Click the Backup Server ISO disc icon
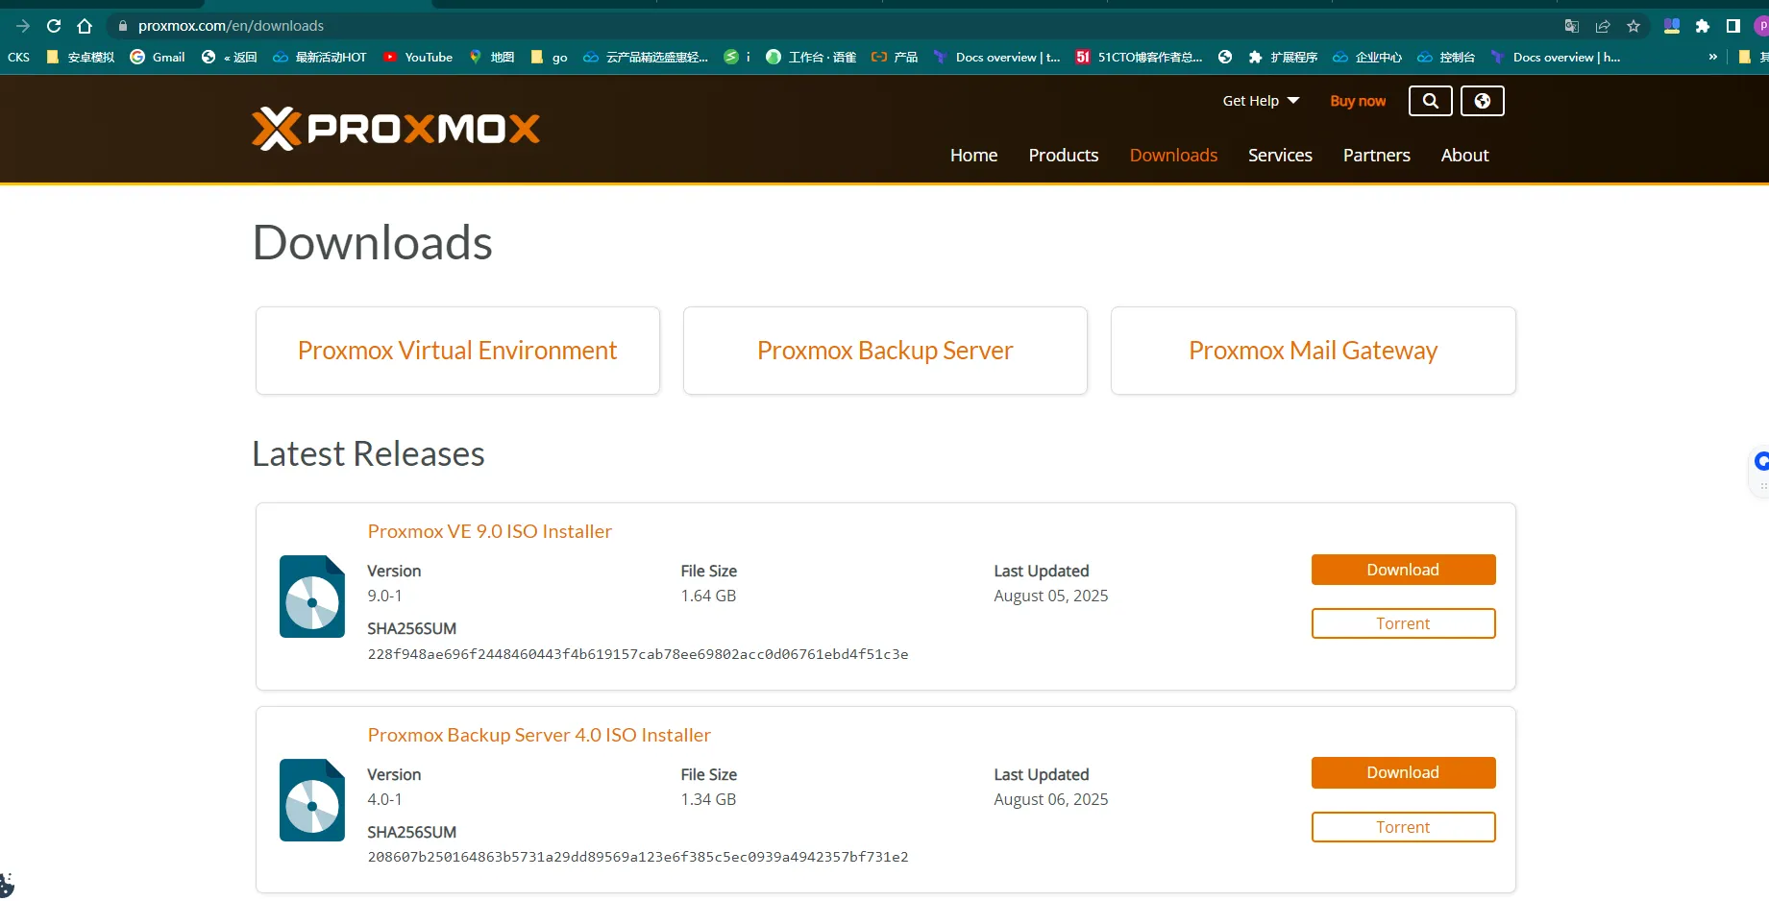This screenshot has height=901, width=1769. 312,800
